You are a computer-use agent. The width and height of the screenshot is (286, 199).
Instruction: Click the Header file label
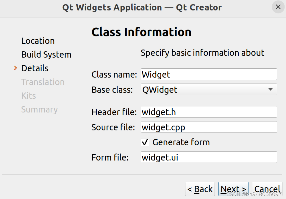tap(114, 112)
